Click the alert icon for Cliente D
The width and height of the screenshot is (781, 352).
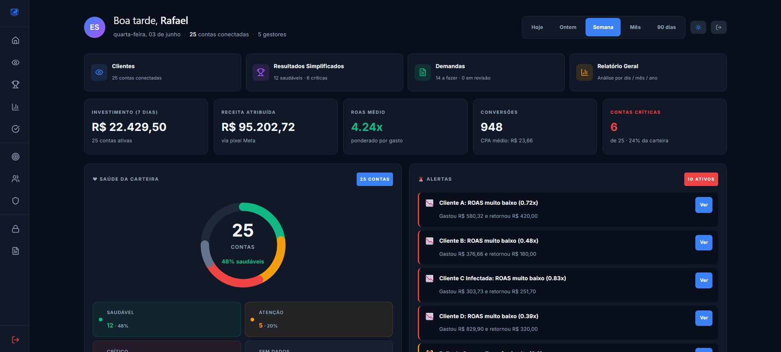(x=429, y=317)
